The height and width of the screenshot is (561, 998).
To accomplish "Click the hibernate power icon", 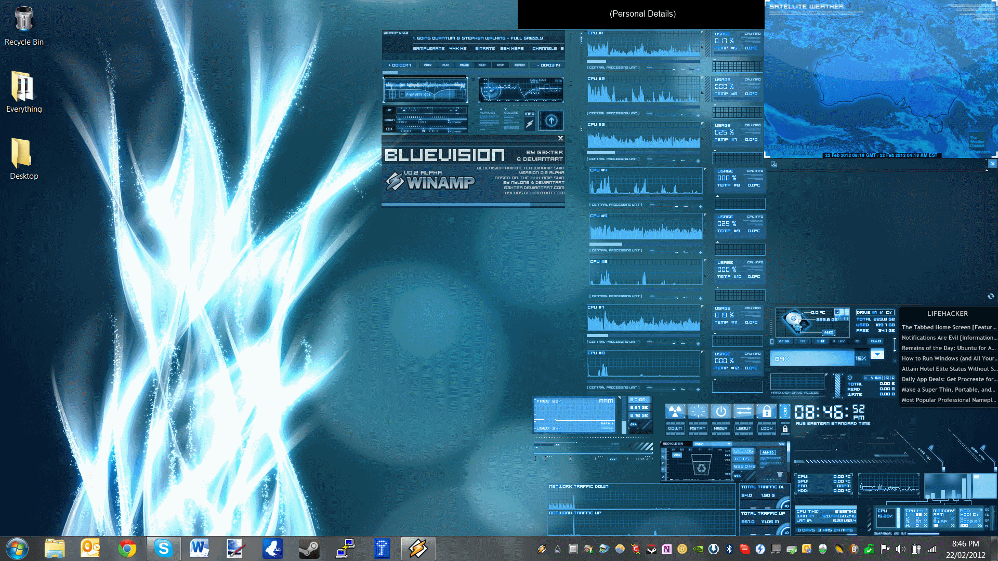I will pos(721,412).
